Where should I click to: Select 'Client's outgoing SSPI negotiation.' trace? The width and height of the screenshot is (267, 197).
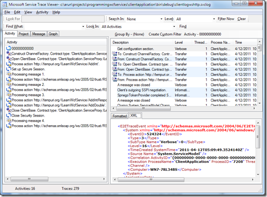pos(184,90)
